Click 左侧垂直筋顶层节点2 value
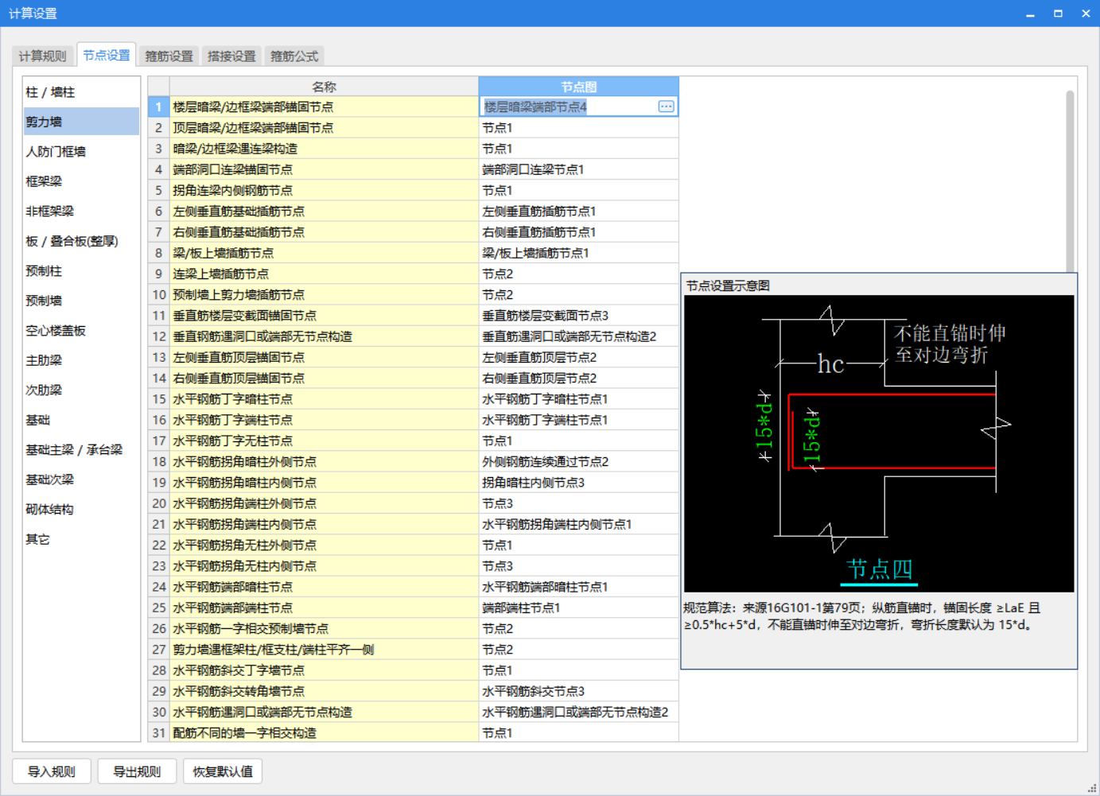The height and width of the screenshot is (796, 1100). click(x=578, y=357)
